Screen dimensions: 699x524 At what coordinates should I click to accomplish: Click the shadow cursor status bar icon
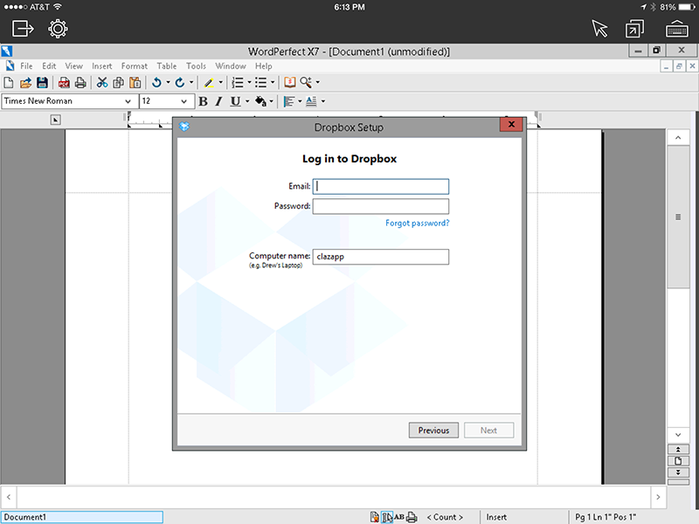tap(387, 517)
